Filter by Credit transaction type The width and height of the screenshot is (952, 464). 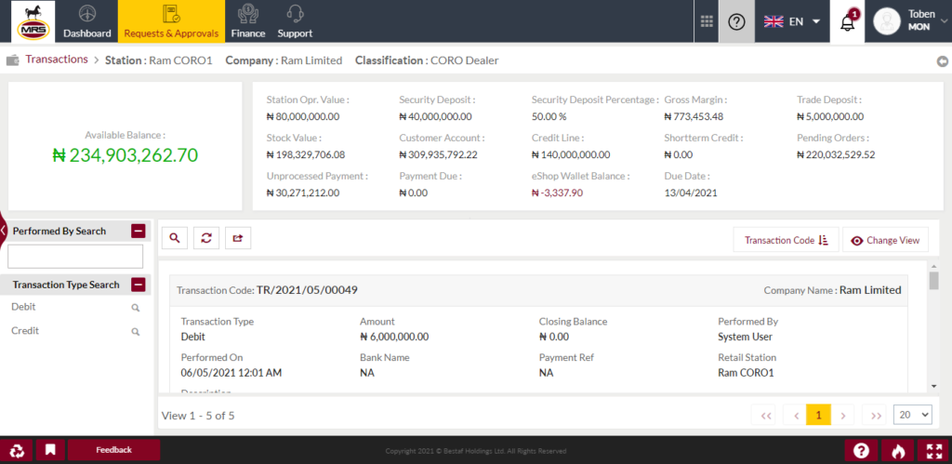[25, 331]
